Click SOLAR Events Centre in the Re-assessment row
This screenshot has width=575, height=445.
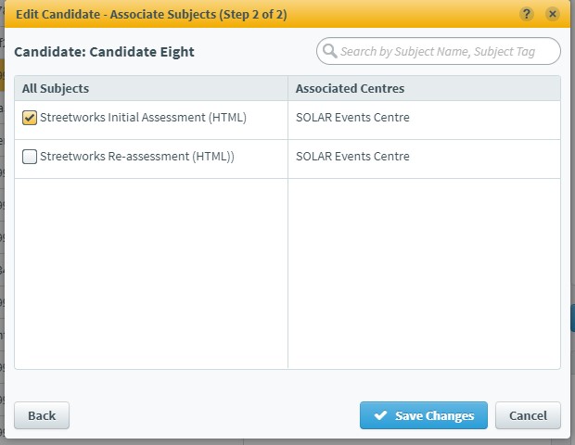[352, 156]
